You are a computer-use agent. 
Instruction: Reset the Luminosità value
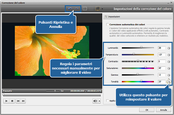tap(169, 48)
